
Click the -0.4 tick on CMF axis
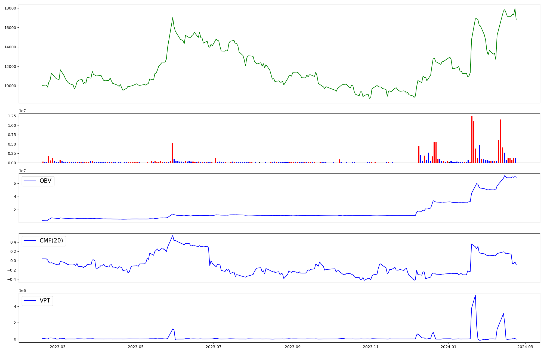point(12,279)
